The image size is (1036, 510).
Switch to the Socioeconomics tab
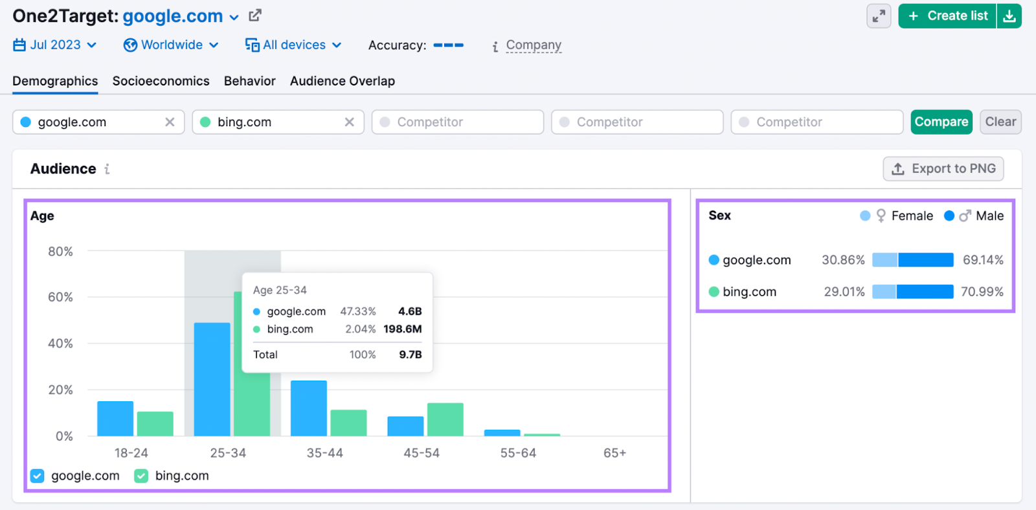pyautogui.click(x=161, y=81)
